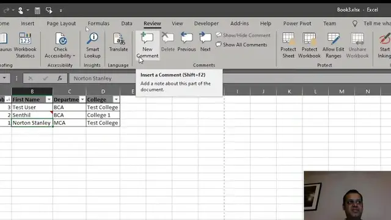Click the formula bar enter checkmark

45,78
